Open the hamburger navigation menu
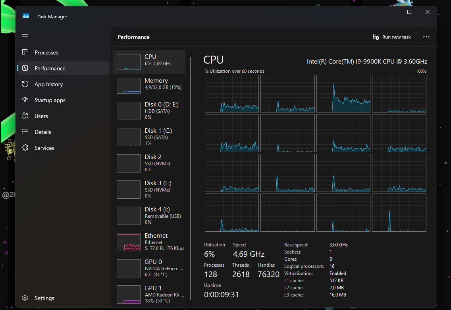This screenshot has width=451, height=310. click(x=25, y=36)
